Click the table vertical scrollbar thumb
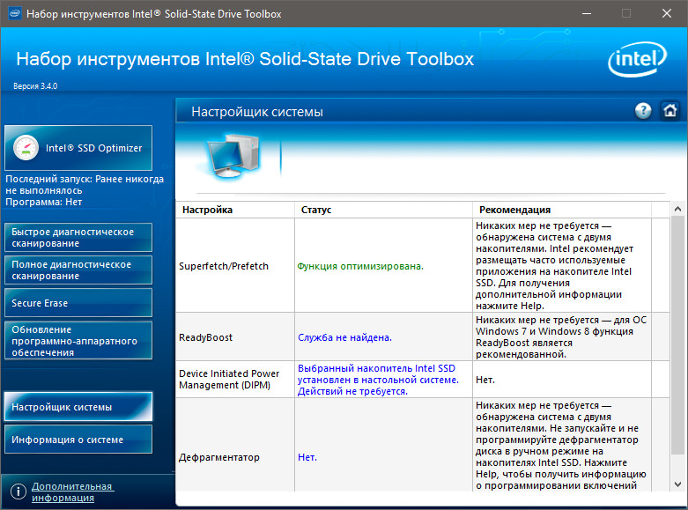 (677, 336)
